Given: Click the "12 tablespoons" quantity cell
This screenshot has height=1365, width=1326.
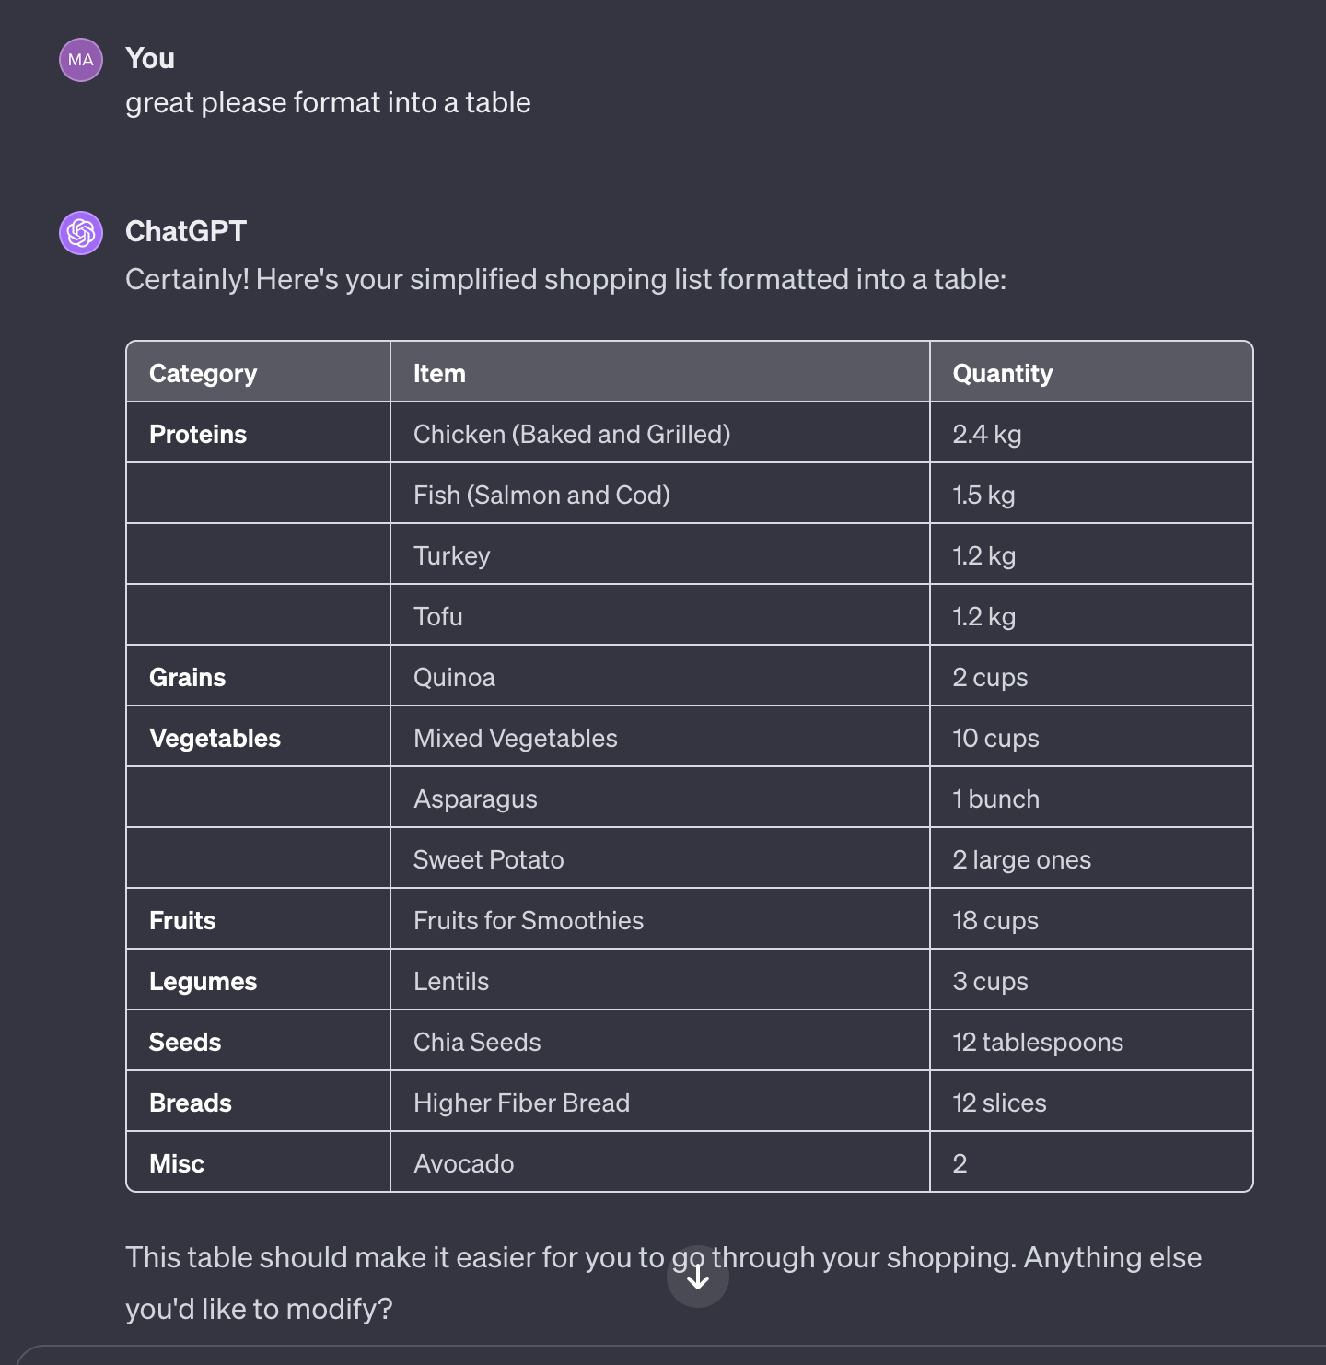Looking at the screenshot, I should tap(1038, 1042).
